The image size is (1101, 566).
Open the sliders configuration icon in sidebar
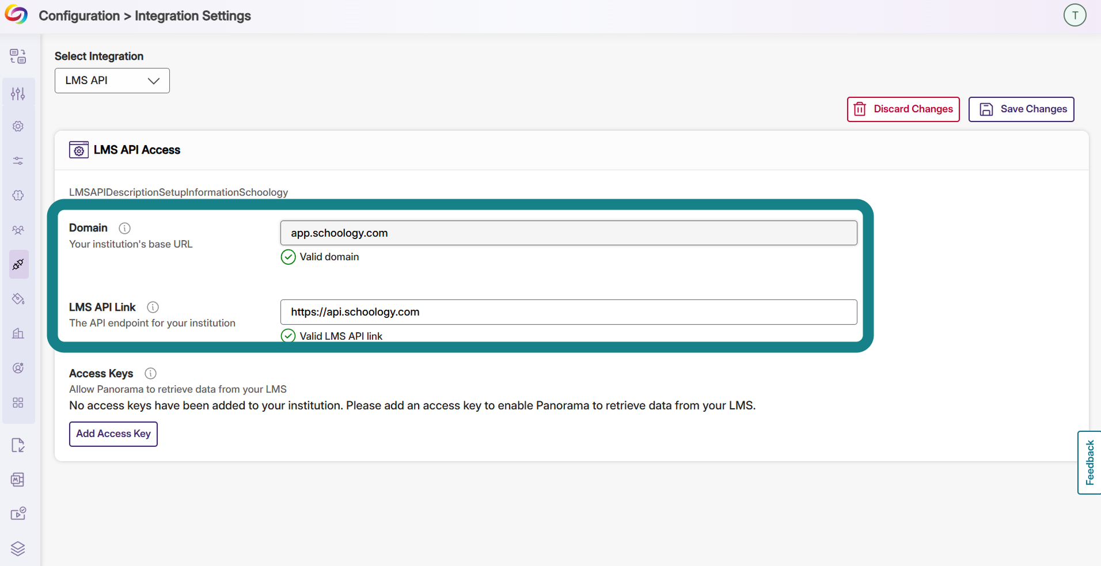[x=18, y=93]
